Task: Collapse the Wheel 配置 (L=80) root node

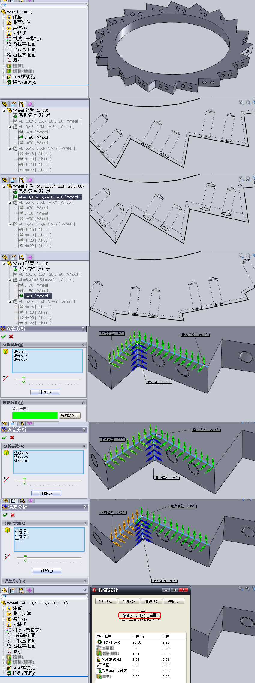Action: coord(4,110)
